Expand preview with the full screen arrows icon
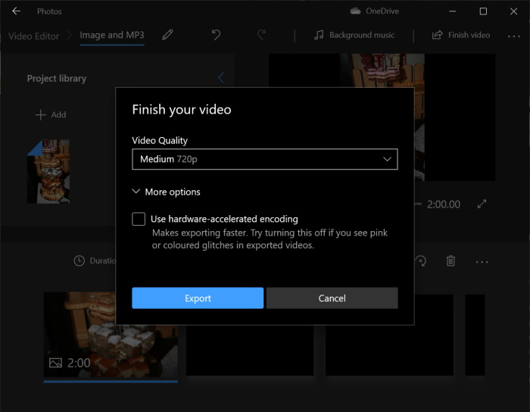The image size is (530, 412). coord(482,204)
